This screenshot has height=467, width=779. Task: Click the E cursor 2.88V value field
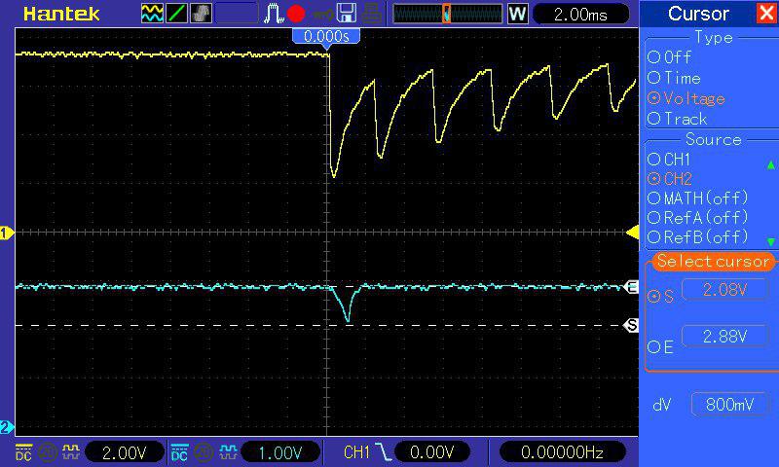[x=724, y=337]
